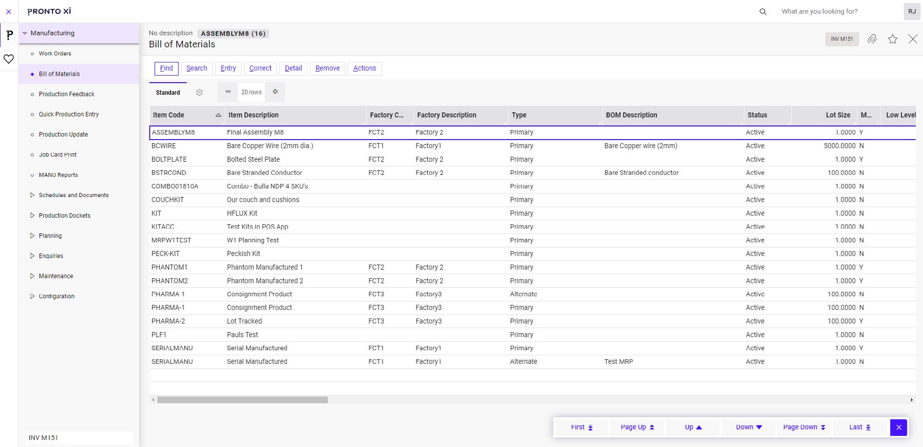Click the INV M151 field at bottom left
Image resolution: width=923 pixels, height=447 pixels.
coord(79,437)
